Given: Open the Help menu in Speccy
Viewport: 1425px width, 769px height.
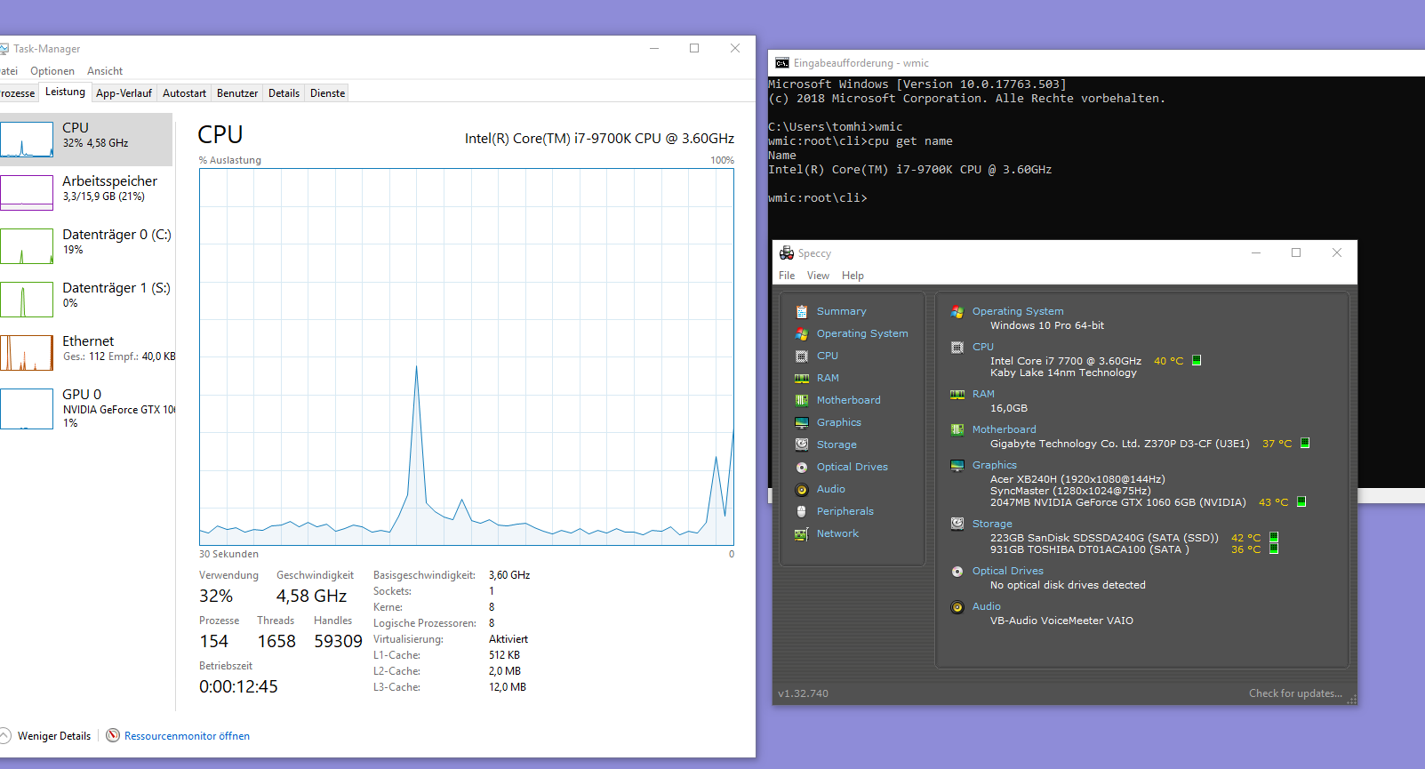Looking at the screenshot, I should [853, 276].
